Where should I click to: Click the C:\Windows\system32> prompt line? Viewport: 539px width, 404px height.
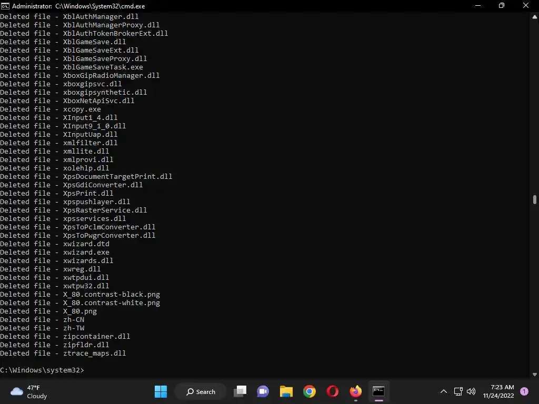pyautogui.click(x=42, y=370)
